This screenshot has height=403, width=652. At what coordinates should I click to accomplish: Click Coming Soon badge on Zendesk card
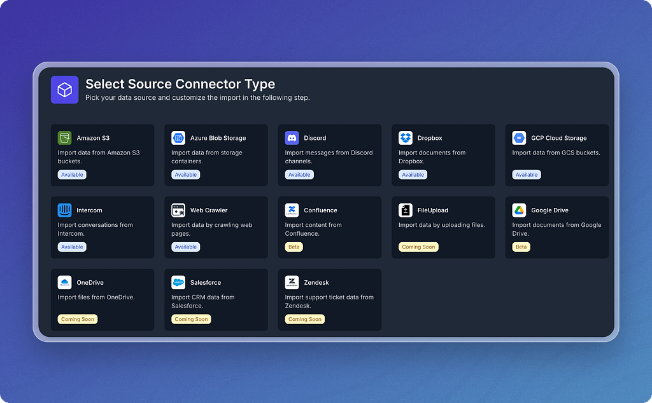pyautogui.click(x=305, y=319)
